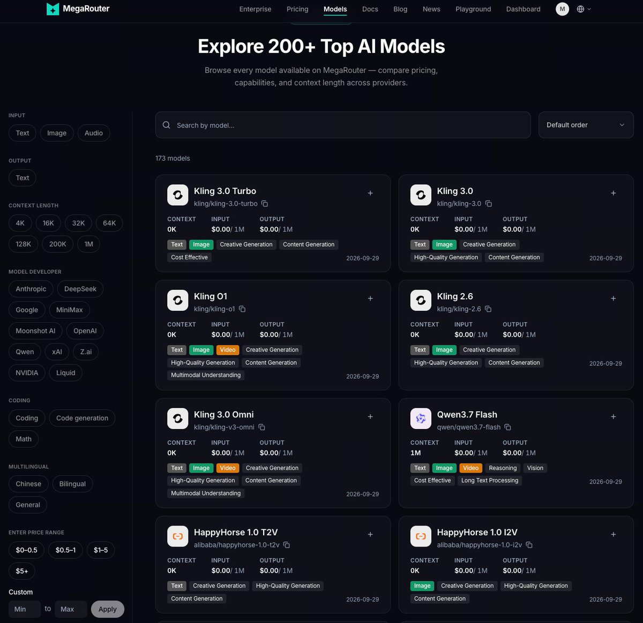Select the Chinese multilingual filter
This screenshot has width=643, height=623.
click(x=28, y=484)
